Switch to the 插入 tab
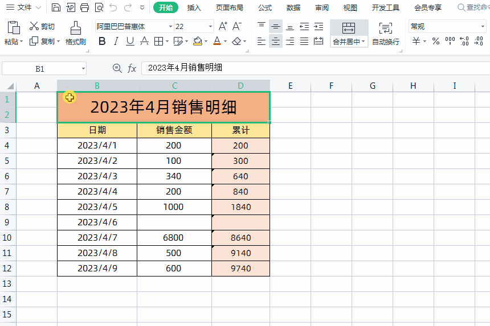 (194, 7)
